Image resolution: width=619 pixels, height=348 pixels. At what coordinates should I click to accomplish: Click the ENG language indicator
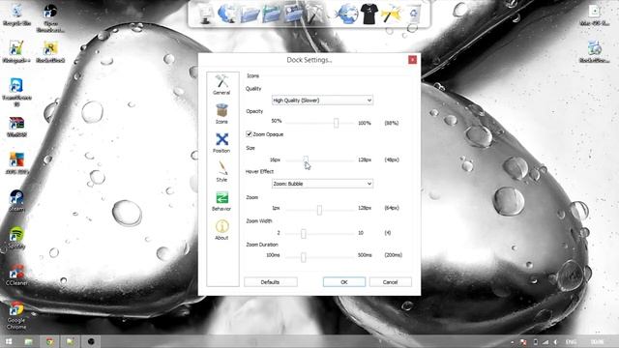(x=571, y=342)
